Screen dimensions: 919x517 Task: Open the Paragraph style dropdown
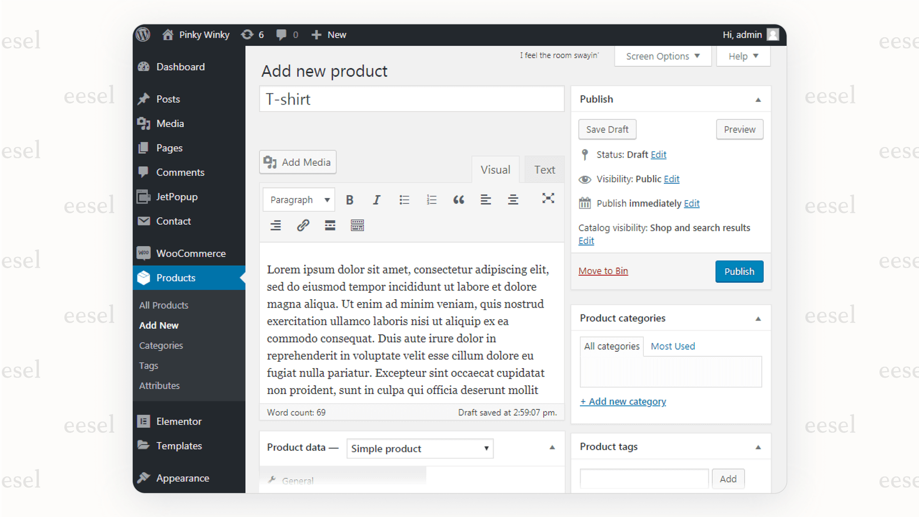click(x=299, y=199)
